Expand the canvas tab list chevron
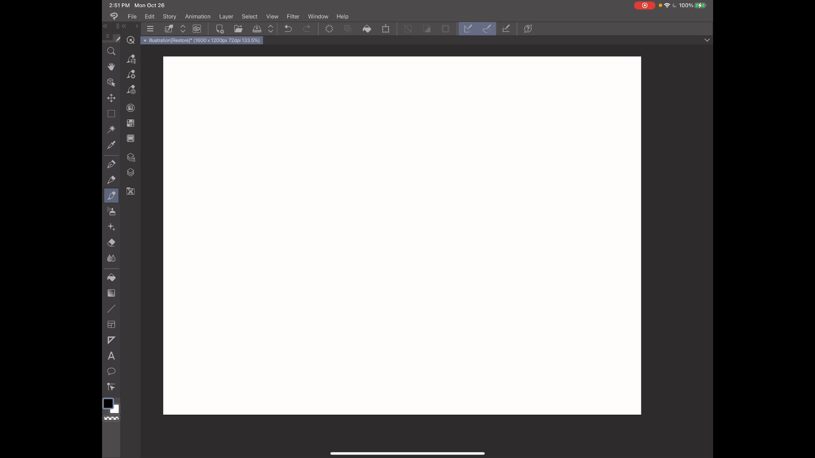Image resolution: width=815 pixels, height=458 pixels. (x=707, y=40)
